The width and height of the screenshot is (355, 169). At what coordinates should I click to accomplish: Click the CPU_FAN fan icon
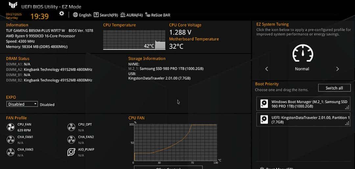click(x=11, y=127)
